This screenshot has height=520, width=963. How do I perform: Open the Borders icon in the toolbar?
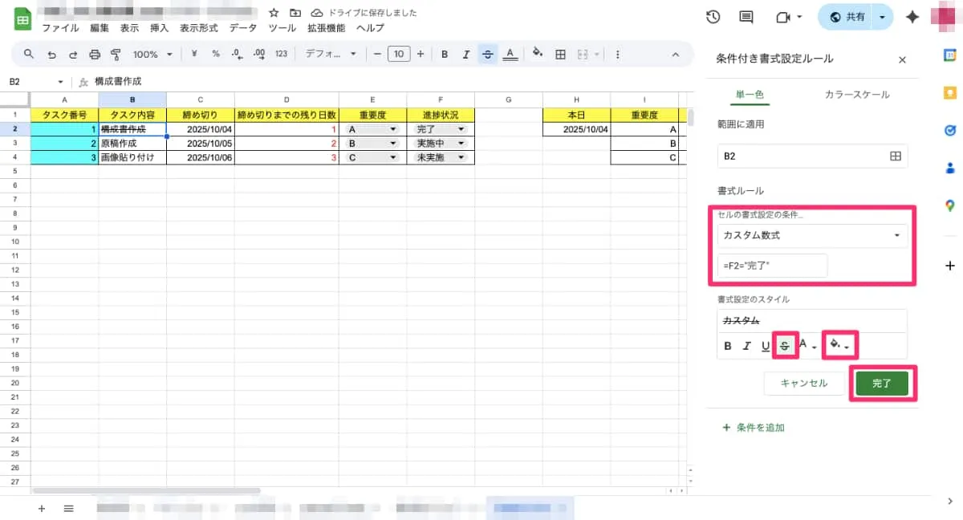tap(559, 54)
